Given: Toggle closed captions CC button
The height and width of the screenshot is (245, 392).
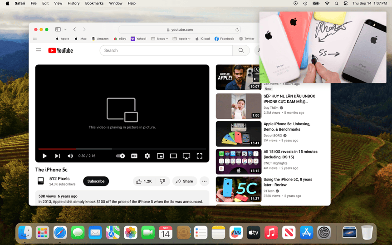Looking at the screenshot, I should (134, 156).
